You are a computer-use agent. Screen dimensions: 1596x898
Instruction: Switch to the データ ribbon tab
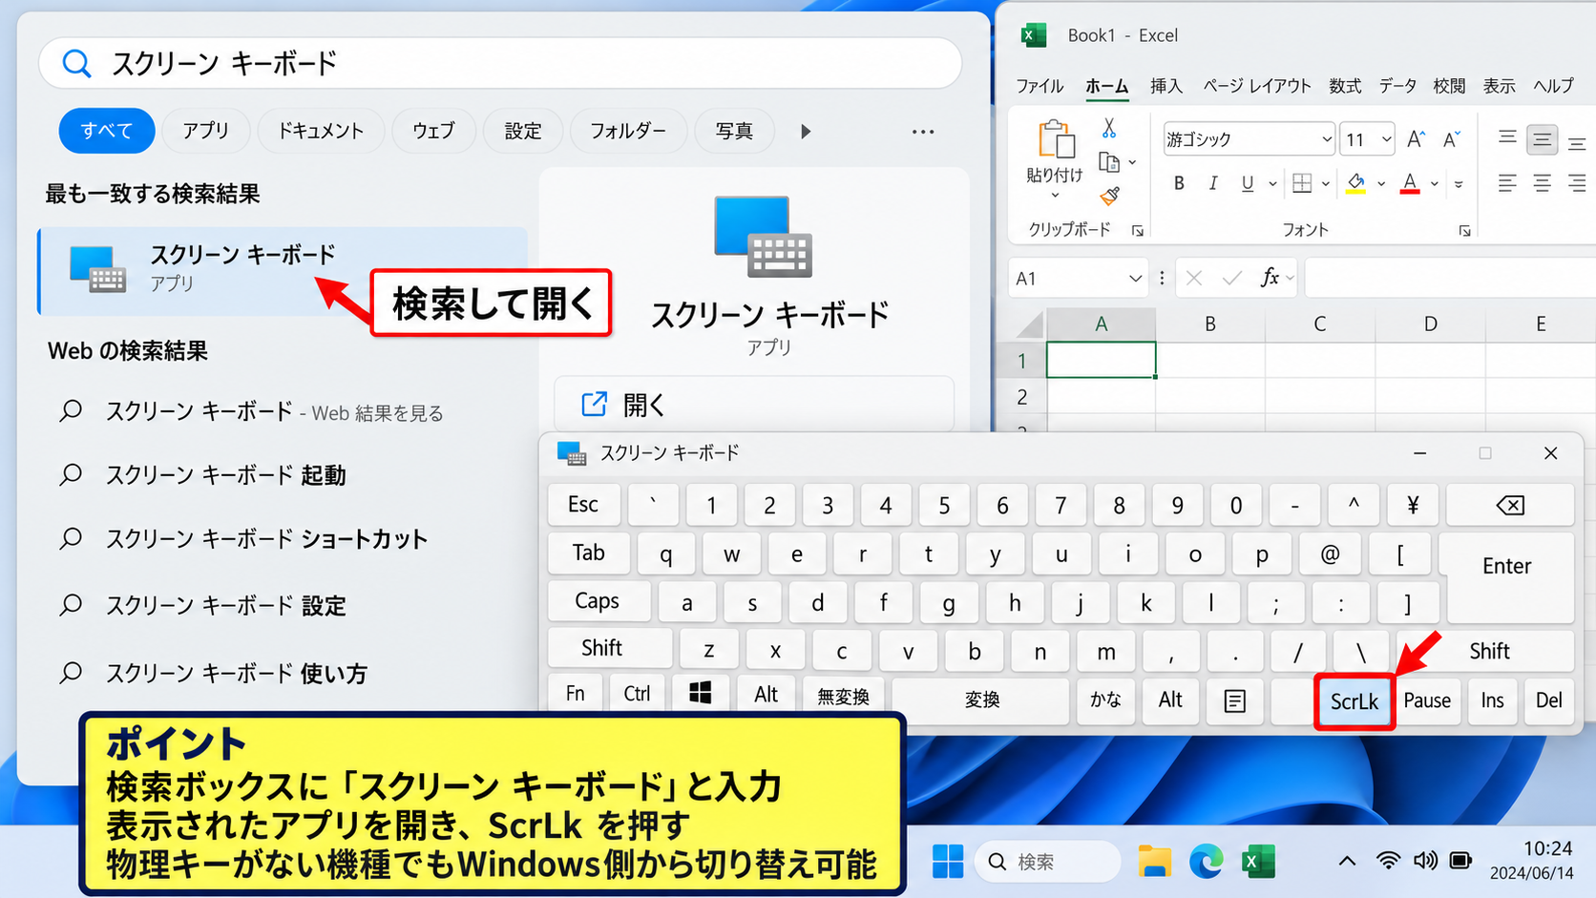[1397, 86]
